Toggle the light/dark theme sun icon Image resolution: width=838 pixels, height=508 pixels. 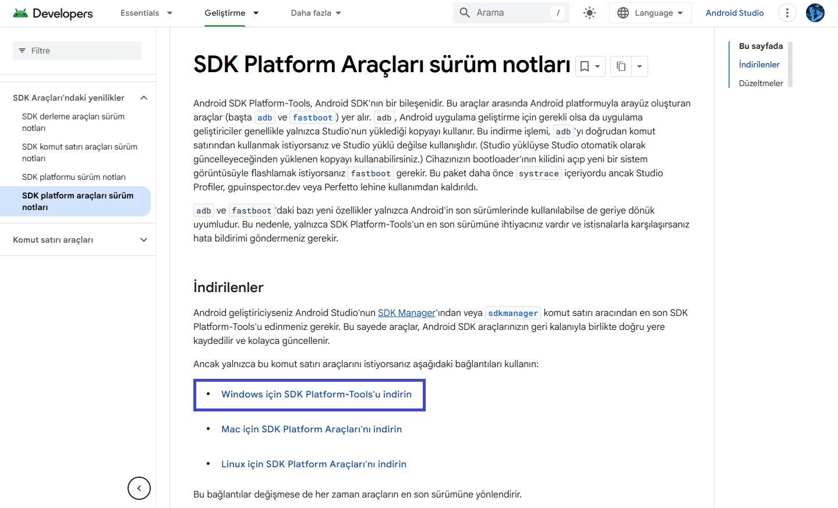(589, 13)
